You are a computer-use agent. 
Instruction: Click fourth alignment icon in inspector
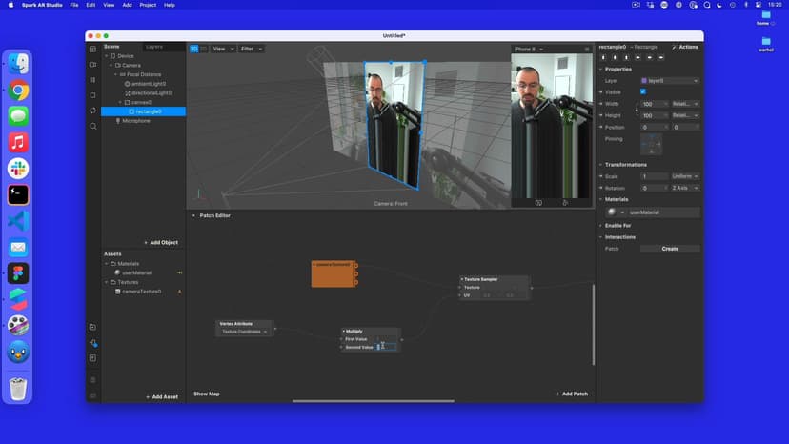coord(638,58)
